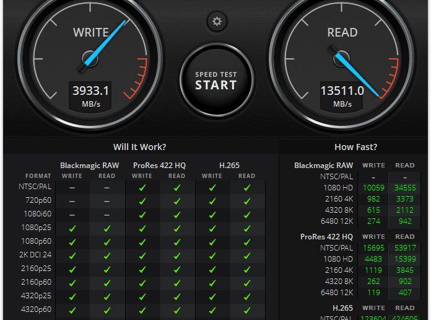Click the 4320p60 Blackmagic RAW write checkmark

click(x=72, y=311)
